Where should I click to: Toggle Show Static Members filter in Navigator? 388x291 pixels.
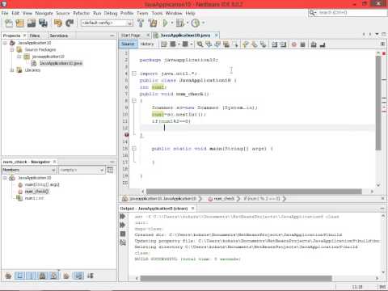[31, 276]
